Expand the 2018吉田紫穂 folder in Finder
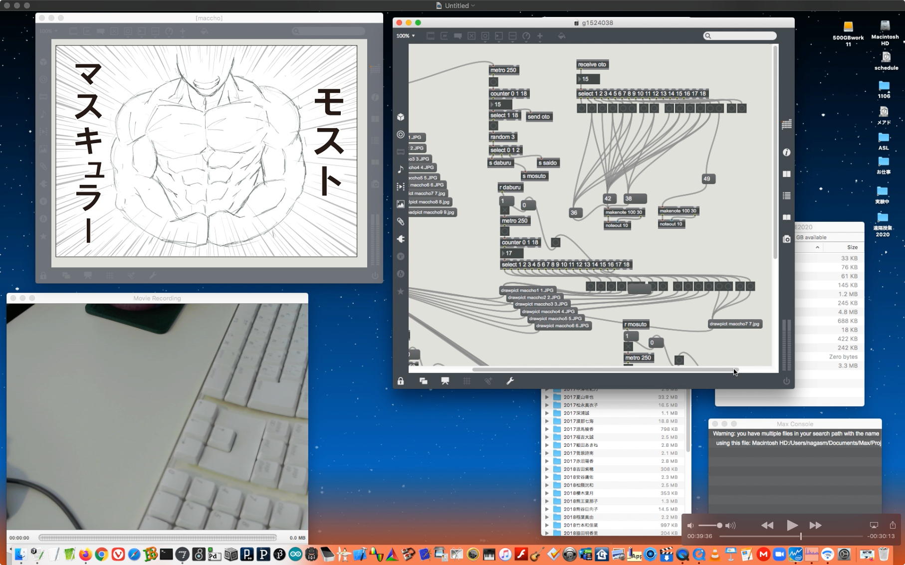Screen dimensions: 905x565 coord(547,469)
